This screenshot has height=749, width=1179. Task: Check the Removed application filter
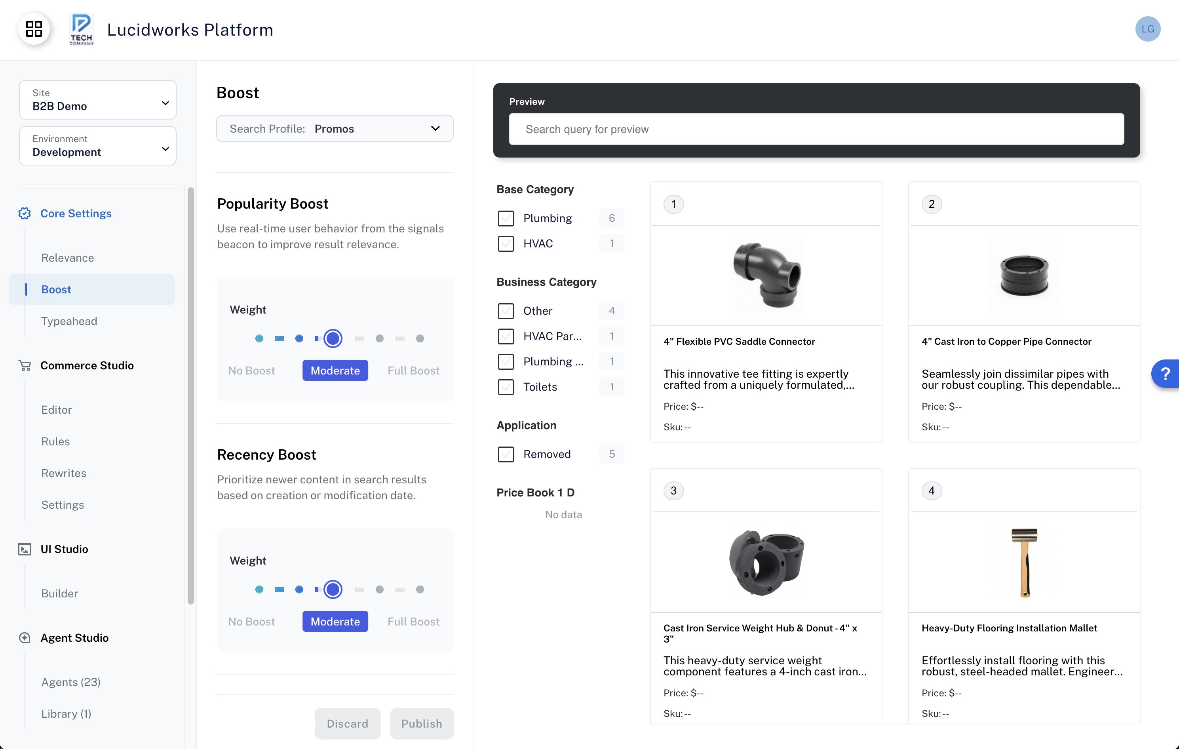point(506,454)
